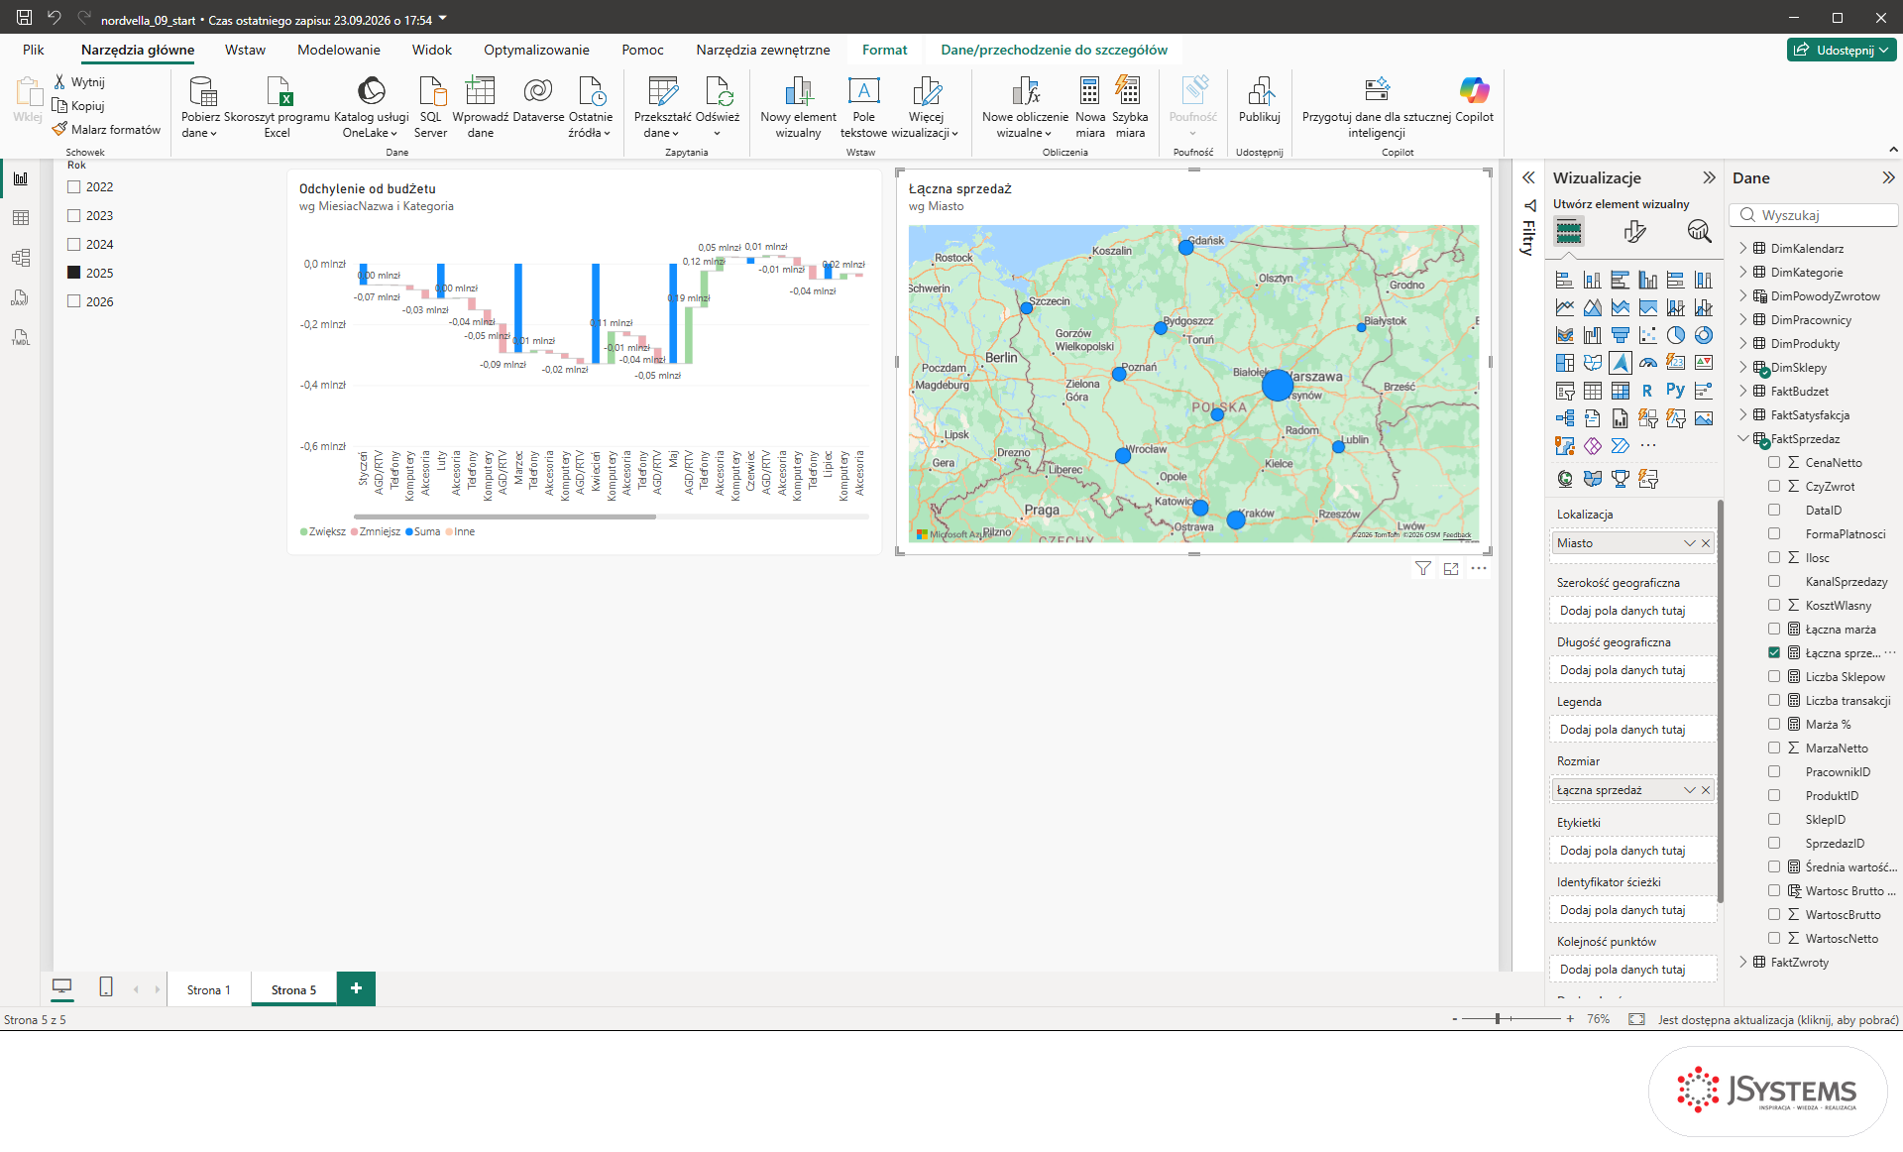Click Malarz formatów button
The height and width of the screenshot is (1152, 1903).
107,130
